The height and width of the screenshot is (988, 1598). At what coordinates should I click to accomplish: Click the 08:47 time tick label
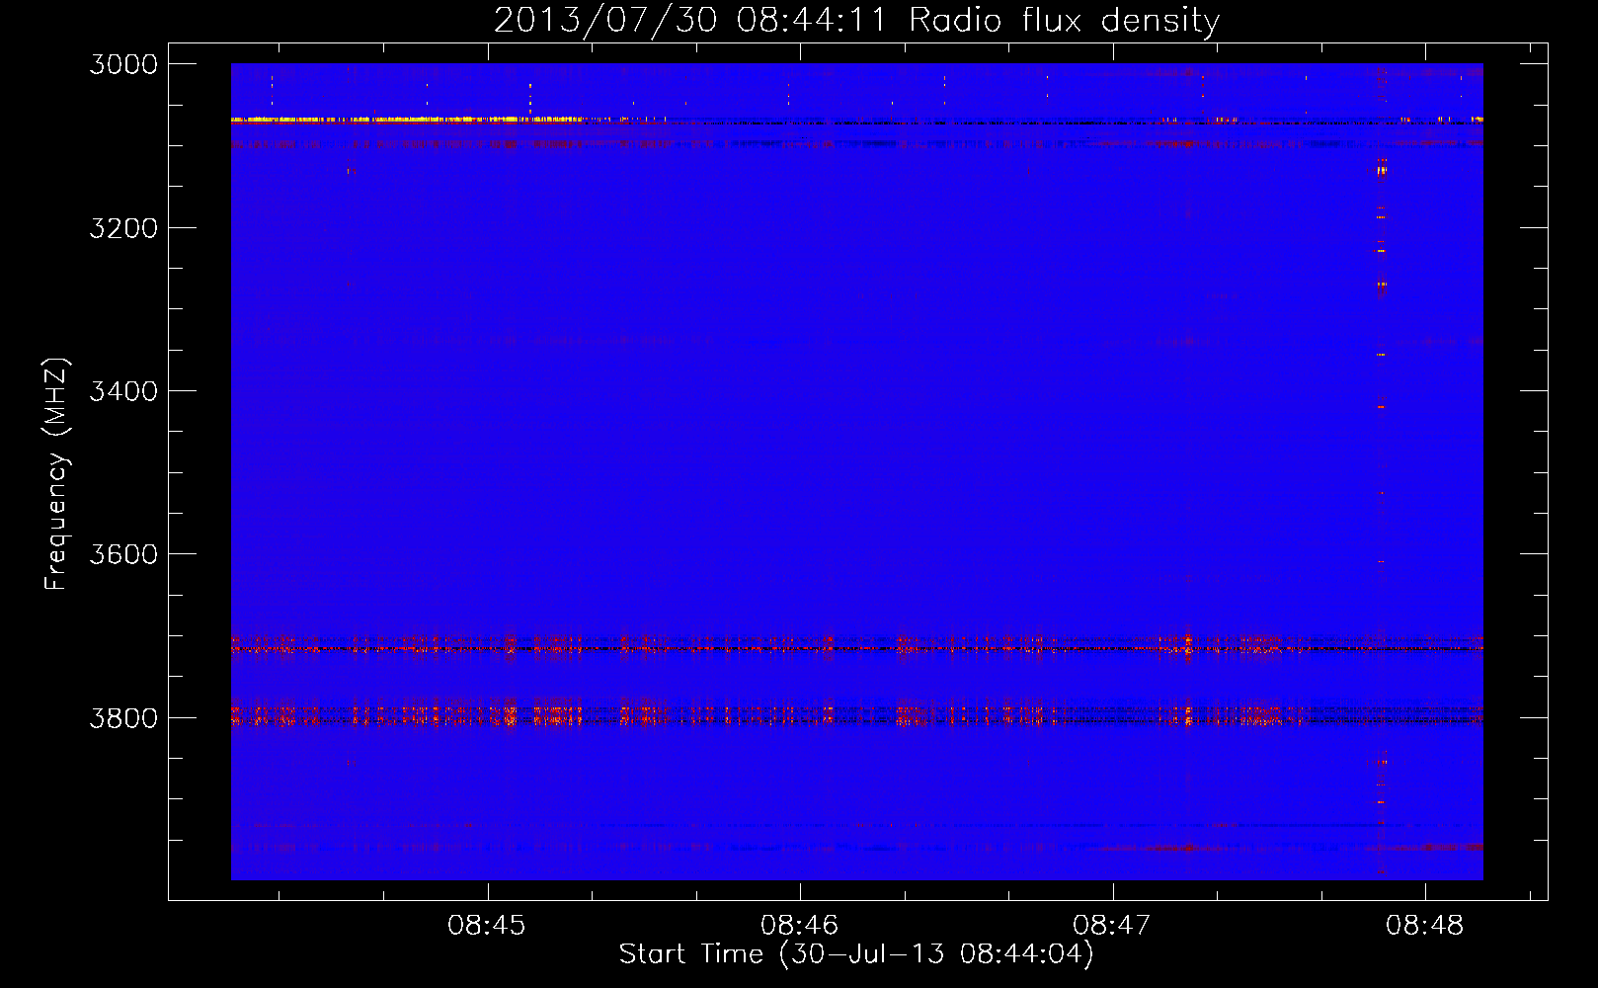(x=1112, y=926)
